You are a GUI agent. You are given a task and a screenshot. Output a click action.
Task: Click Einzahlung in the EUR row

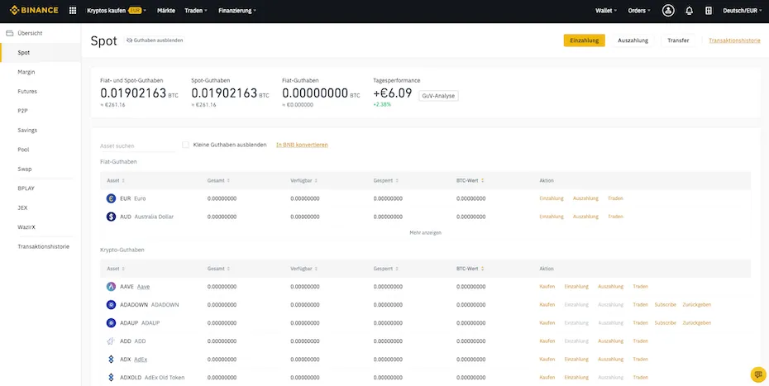(x=552, y=198)
